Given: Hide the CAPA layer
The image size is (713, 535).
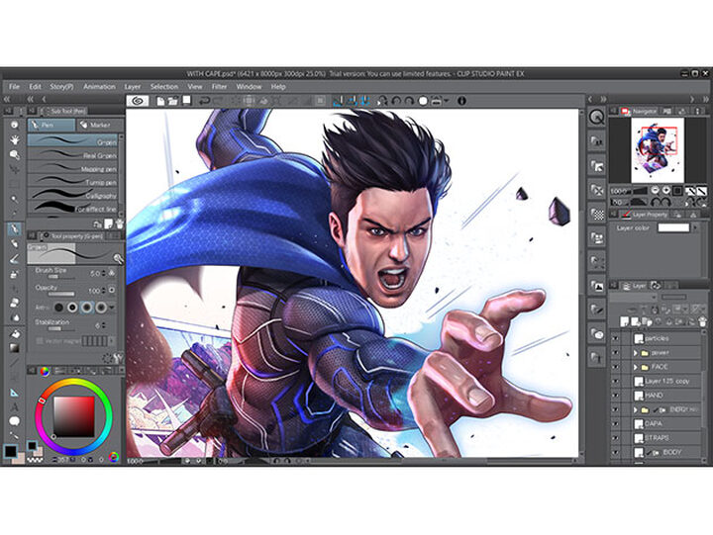Looking at the screenshot, I should point(615,423).
